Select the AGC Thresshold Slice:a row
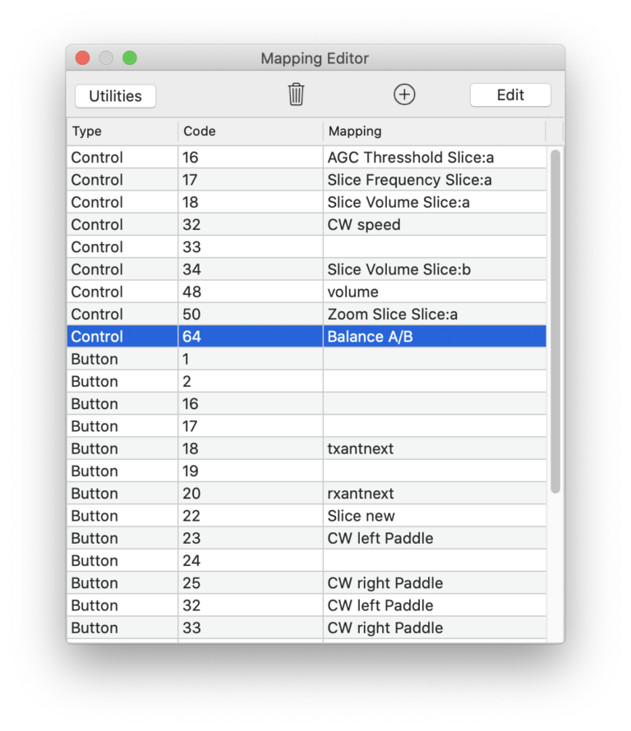 [306, 158]
